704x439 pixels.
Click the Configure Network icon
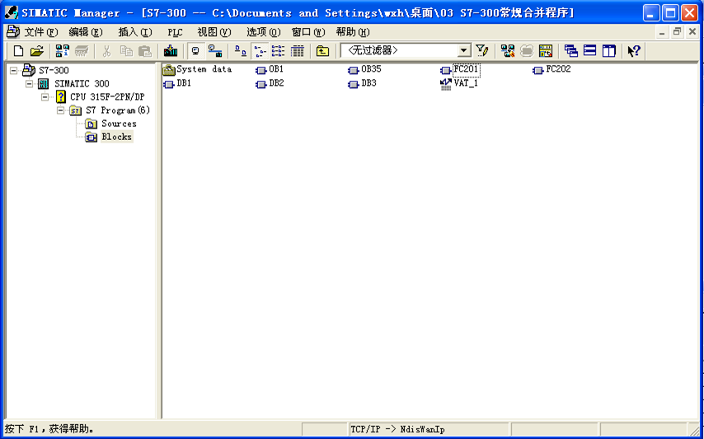tap(507, 51)
